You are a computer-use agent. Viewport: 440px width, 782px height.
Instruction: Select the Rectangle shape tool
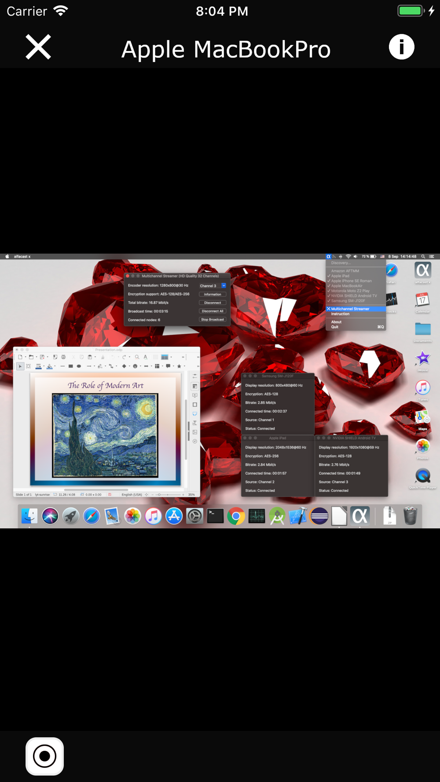click(x=70, y=366)
